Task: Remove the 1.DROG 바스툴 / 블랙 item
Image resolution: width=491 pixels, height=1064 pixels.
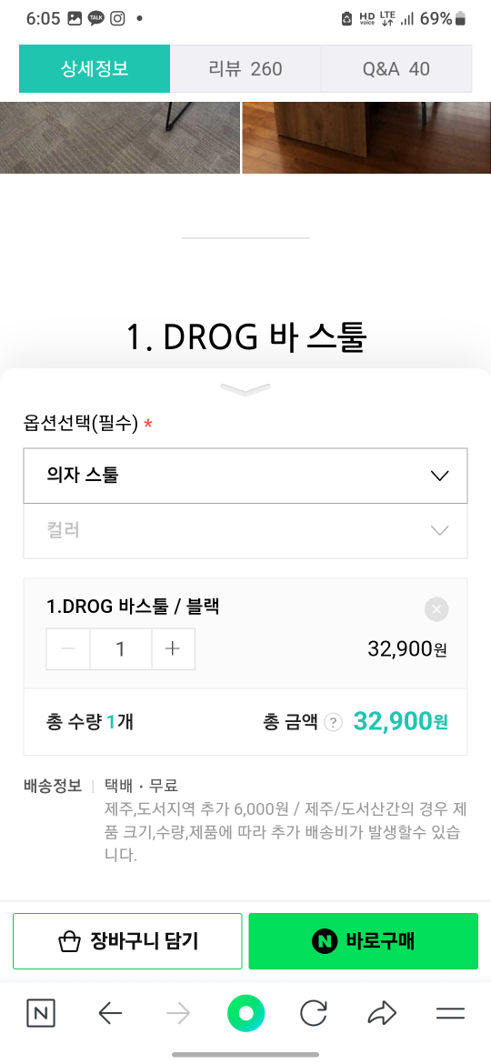Action: tap(436, 609)
